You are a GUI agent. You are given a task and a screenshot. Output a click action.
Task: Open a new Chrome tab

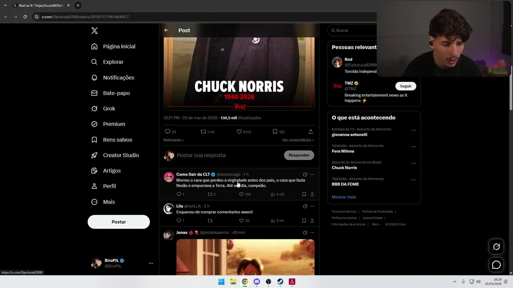pyautogui.click(x=78, y=5)
